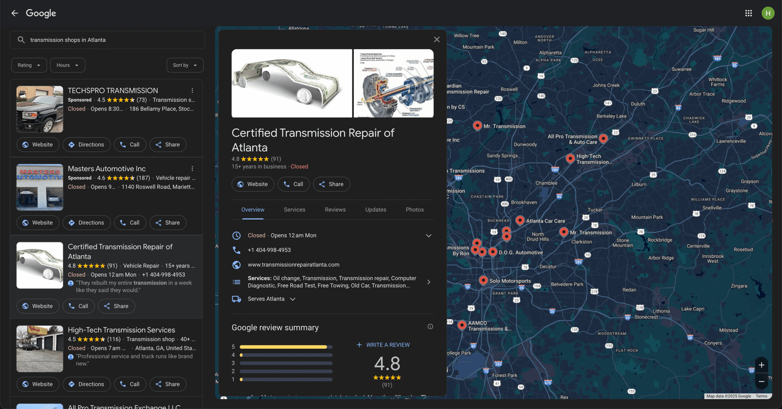Open more options for TECHSPRO TRANSMISSION

click(x=193, y=91)
